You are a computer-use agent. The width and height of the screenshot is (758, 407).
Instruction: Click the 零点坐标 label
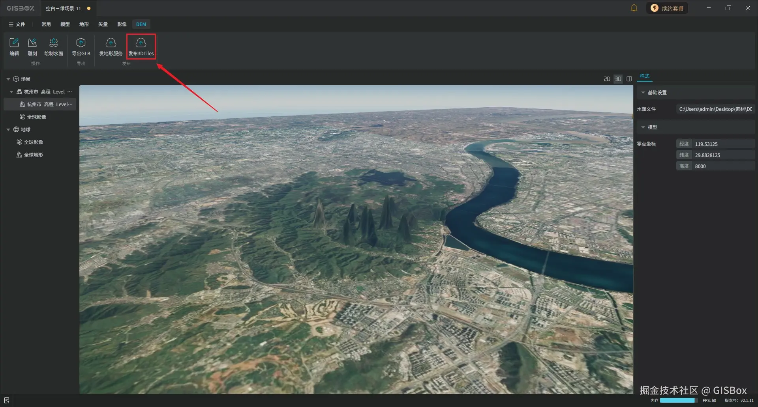point(646,144)
